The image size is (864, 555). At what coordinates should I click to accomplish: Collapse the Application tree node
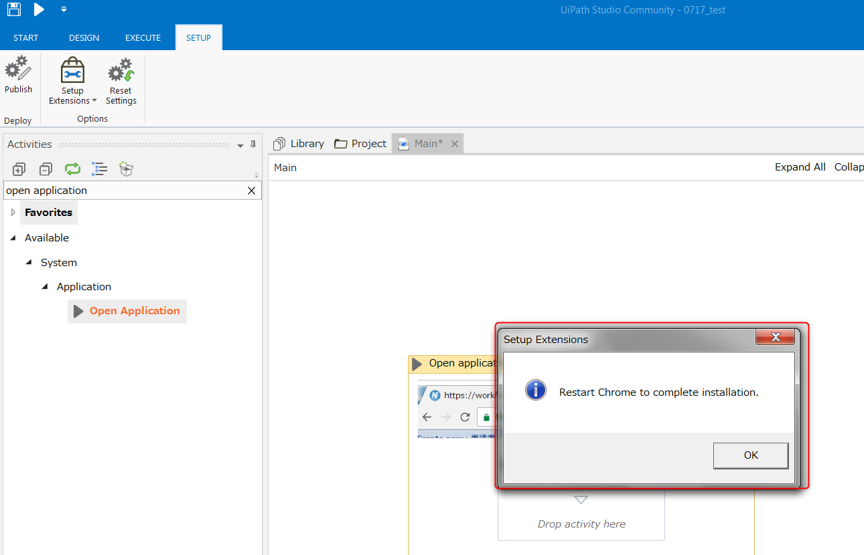[45, 286]
